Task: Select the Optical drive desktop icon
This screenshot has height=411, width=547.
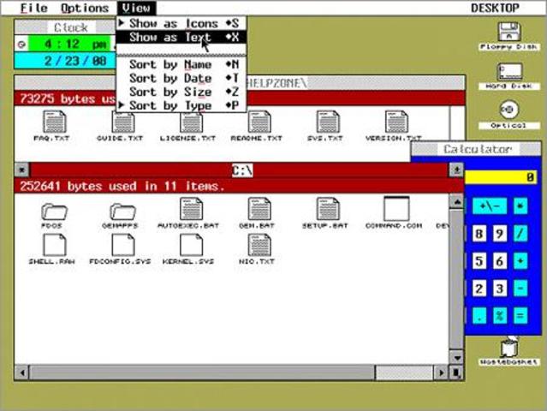Action: click(509, 115)
